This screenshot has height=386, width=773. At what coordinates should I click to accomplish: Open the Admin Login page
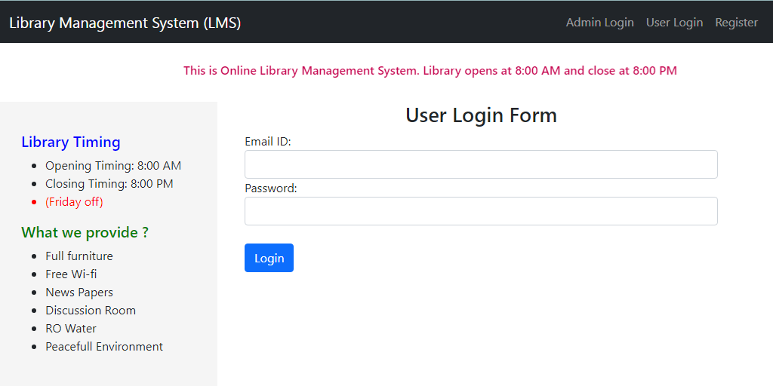pyautogui.click(x=599, y=22)
